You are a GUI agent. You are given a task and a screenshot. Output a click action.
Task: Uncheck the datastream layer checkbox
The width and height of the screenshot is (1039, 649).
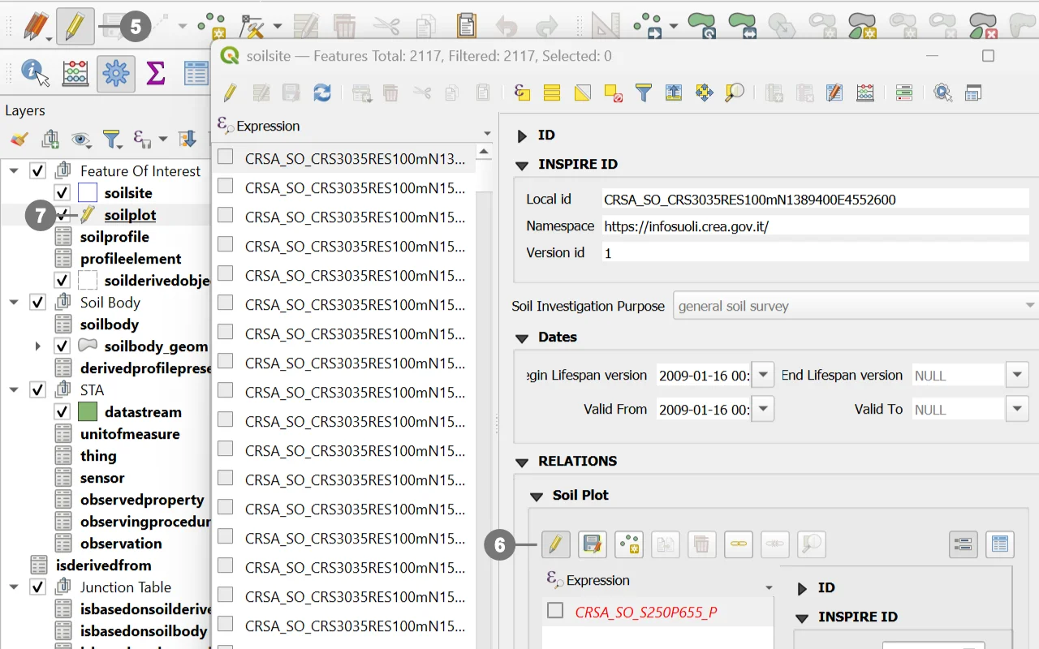click(x=62, y=412)
